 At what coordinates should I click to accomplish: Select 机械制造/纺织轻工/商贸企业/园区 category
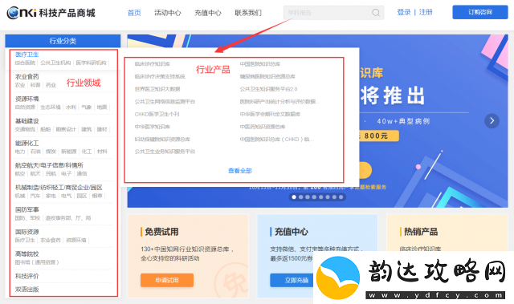59,188
